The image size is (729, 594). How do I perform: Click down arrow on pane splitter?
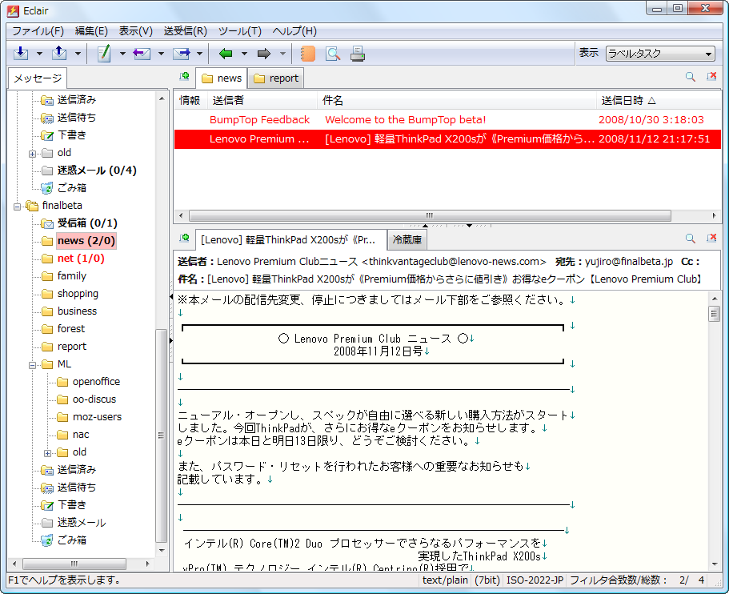click(469, 226)
